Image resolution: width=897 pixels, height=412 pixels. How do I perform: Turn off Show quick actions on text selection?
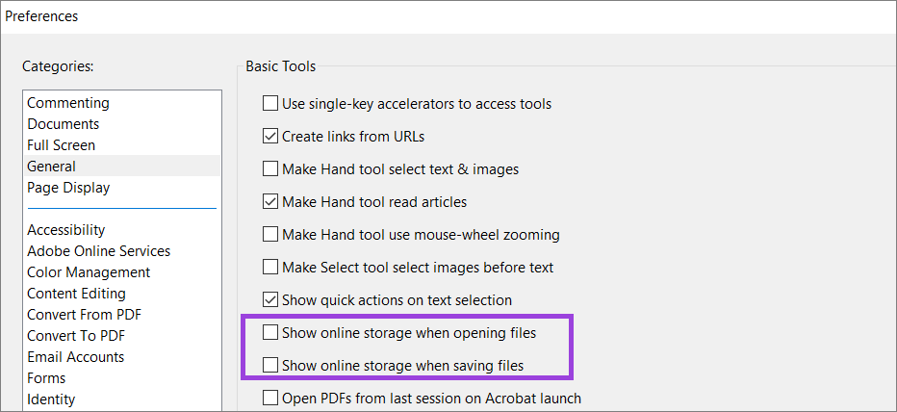pyautogui.click(x=270, y=300)
